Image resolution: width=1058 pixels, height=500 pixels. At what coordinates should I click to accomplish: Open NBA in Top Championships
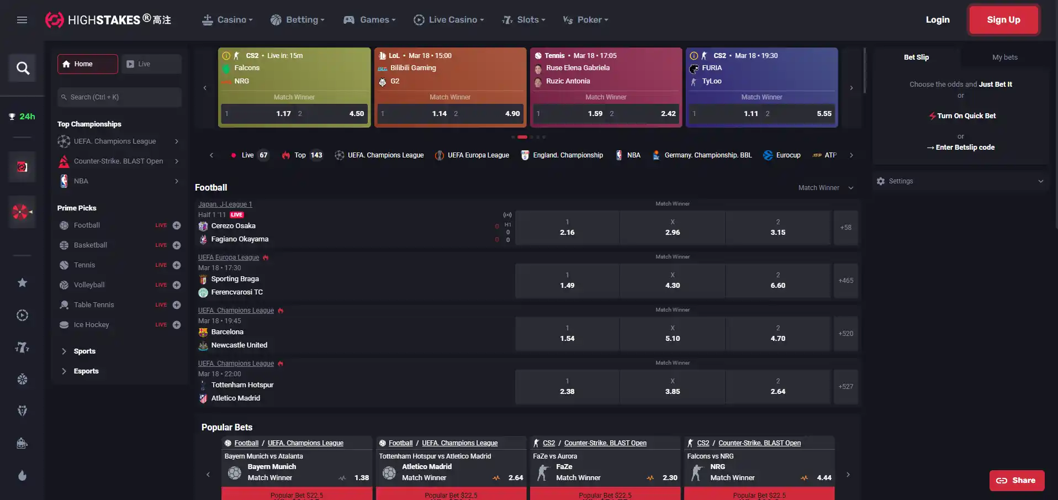click(119, 181)
